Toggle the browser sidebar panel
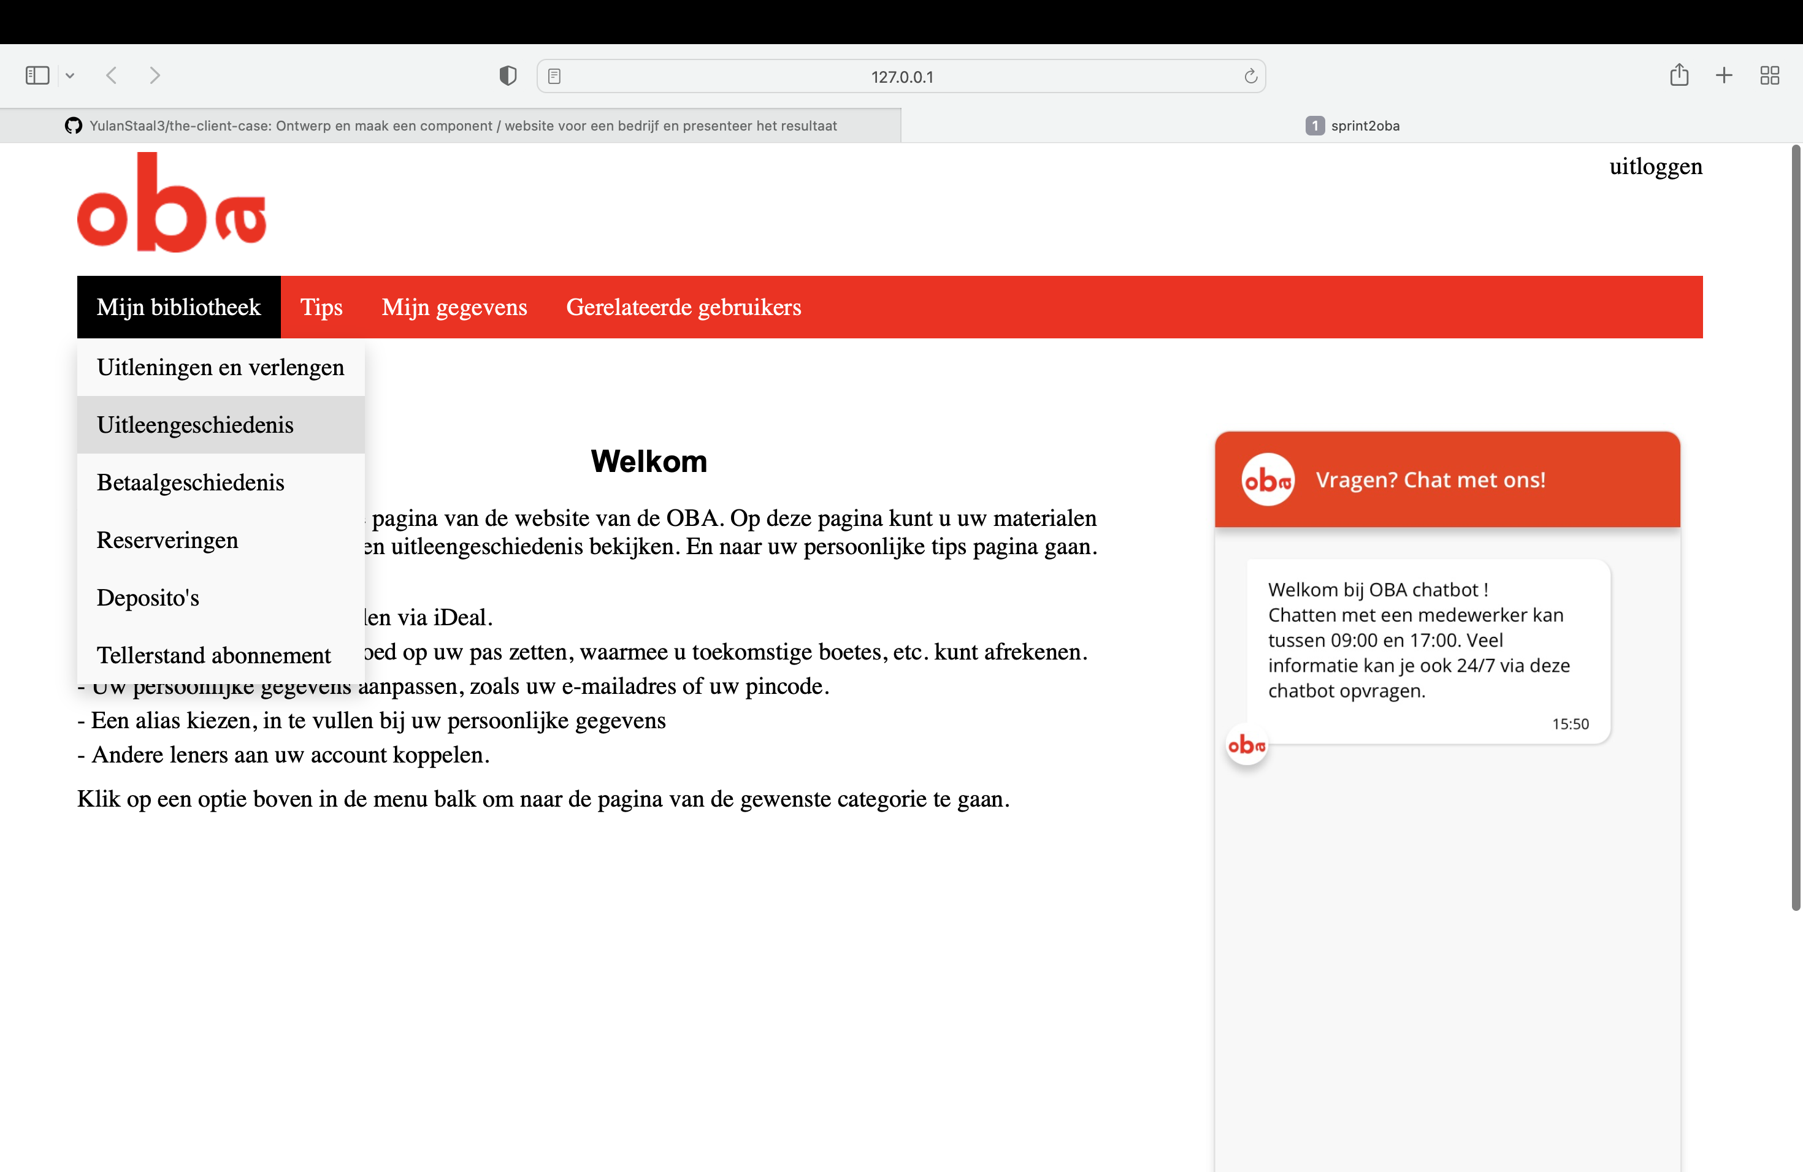 tap(36, 75)
